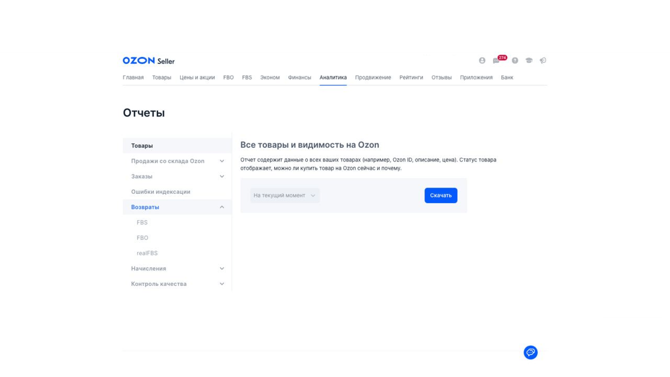
Task: Expand the Заказы chevron
Action: pyautogui.click(x=222, y=176)
